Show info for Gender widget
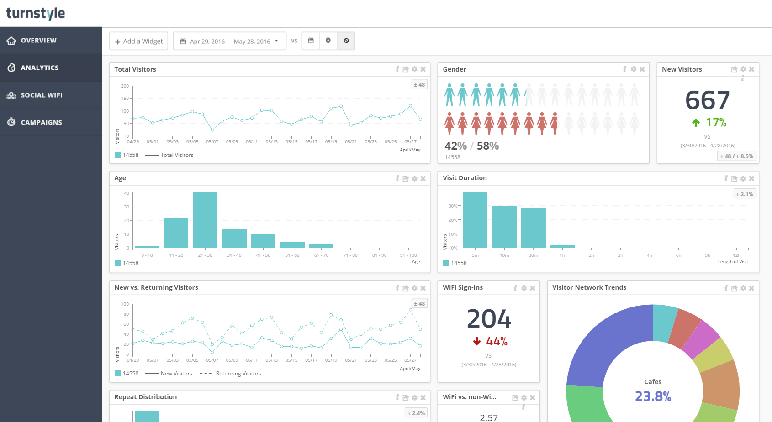This screenshot has height=422, width=772. 625,69
